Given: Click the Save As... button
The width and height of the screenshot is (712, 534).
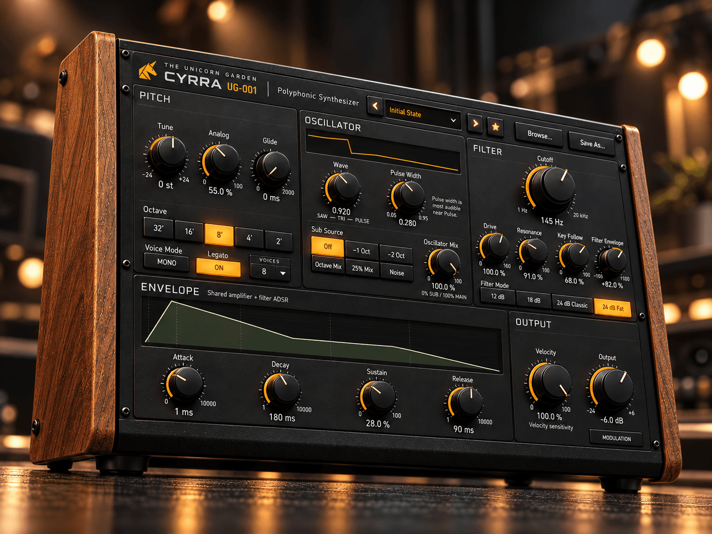Looking at the screenshot, I should [x=592, y=144].
